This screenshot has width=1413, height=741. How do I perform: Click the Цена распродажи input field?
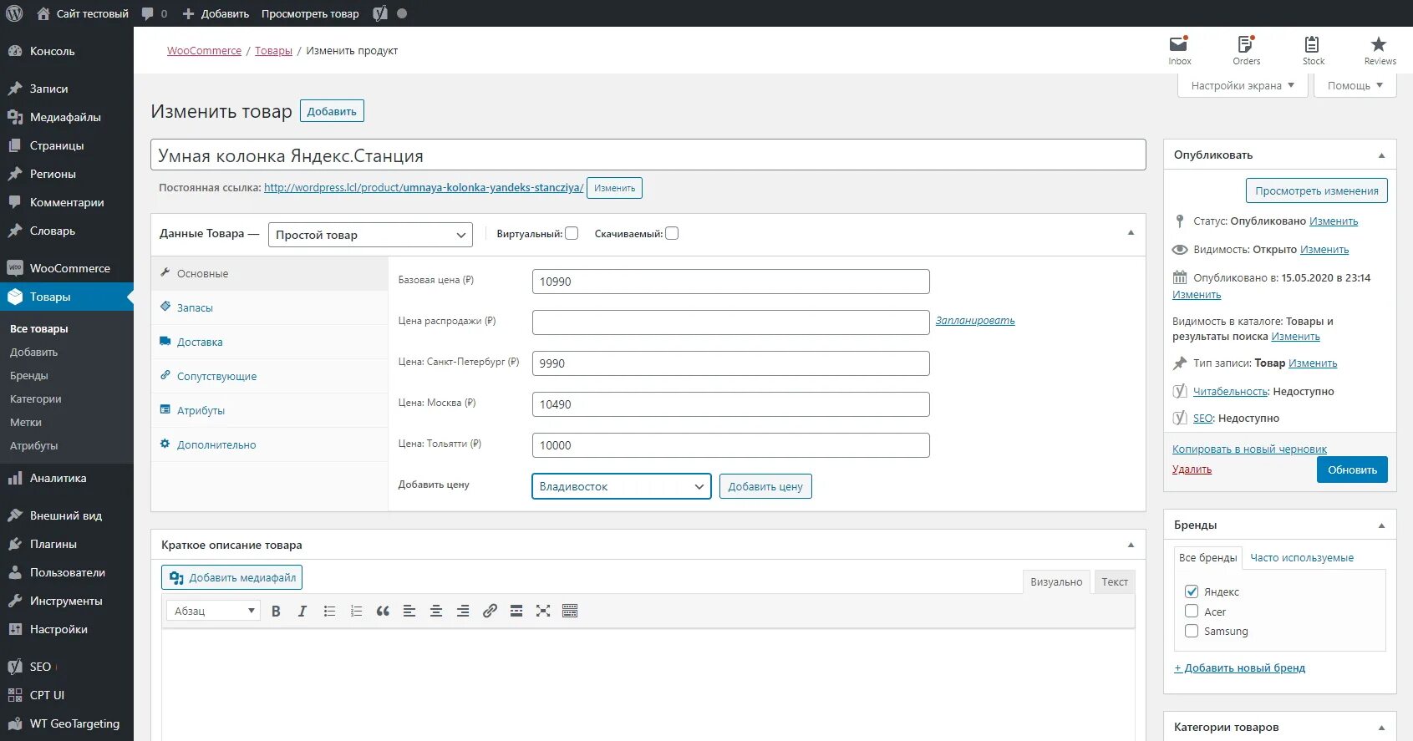point(730,322)
